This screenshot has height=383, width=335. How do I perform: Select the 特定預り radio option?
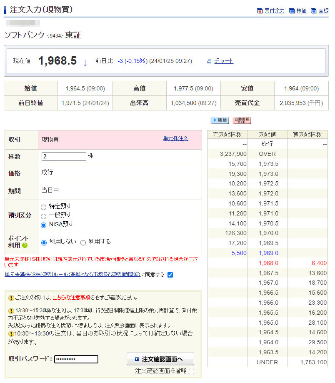43,207
